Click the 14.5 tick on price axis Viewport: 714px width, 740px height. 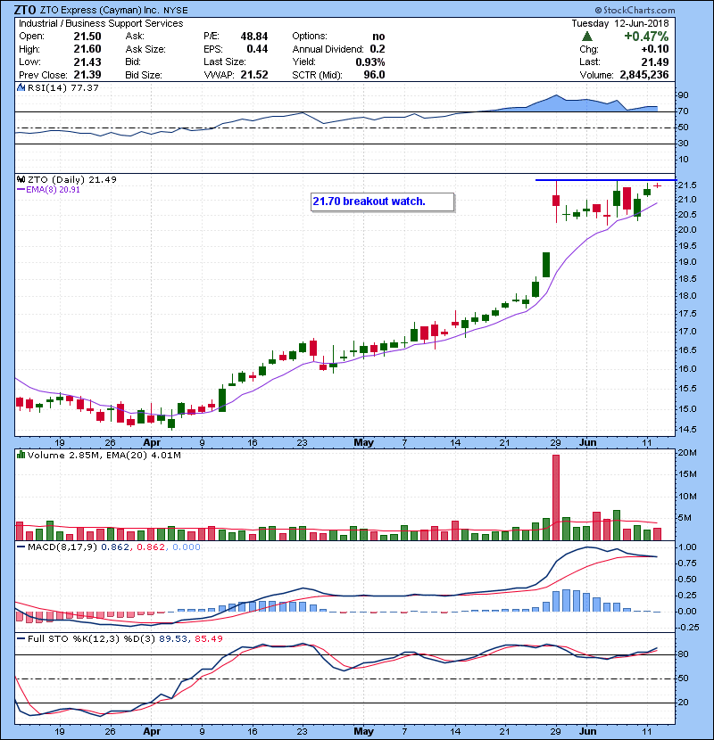click(x=687, y=430)
